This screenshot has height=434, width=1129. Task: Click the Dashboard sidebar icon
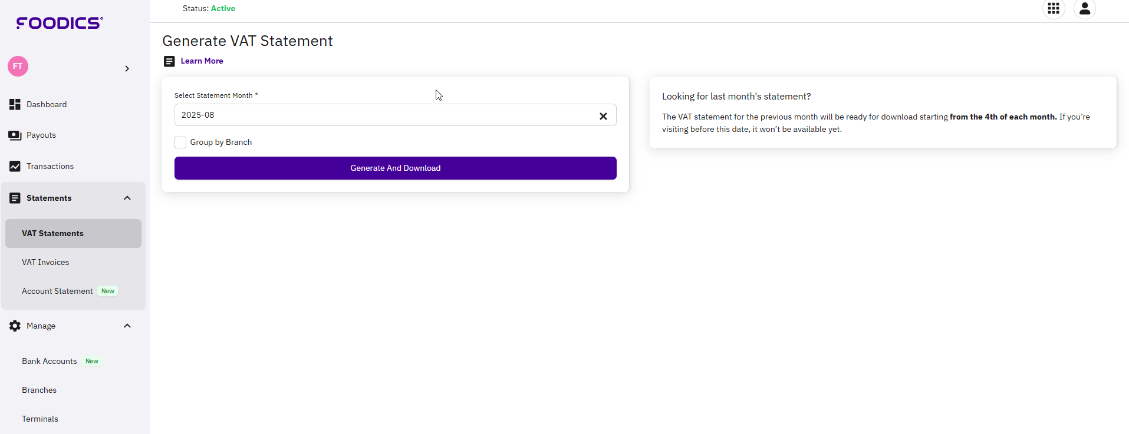[x=15, y=104]
